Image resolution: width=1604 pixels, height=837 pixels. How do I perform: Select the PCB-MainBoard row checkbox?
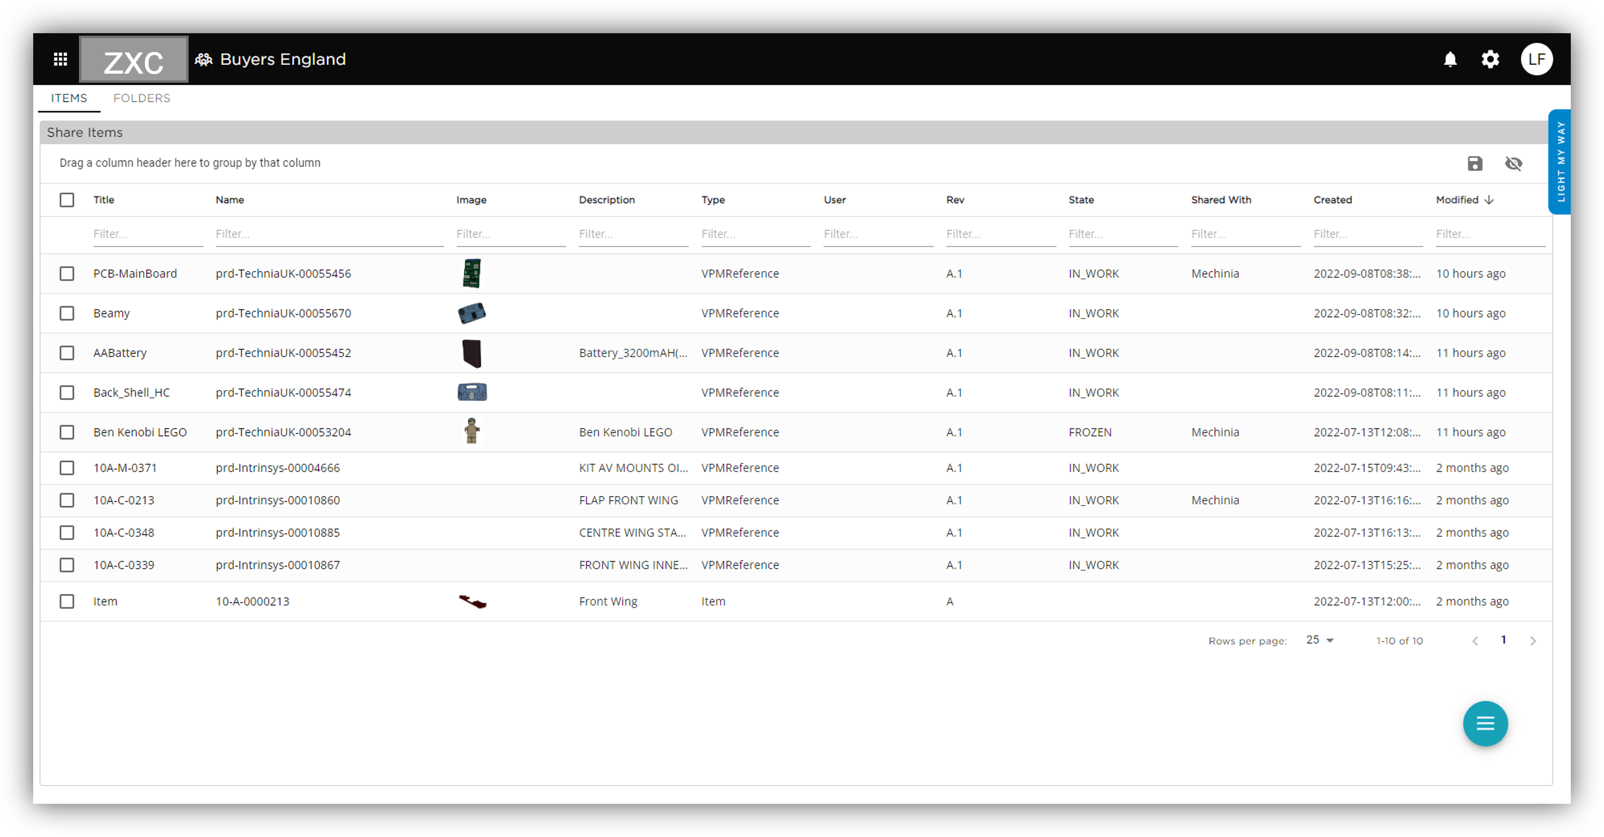(x=66, y=273)
